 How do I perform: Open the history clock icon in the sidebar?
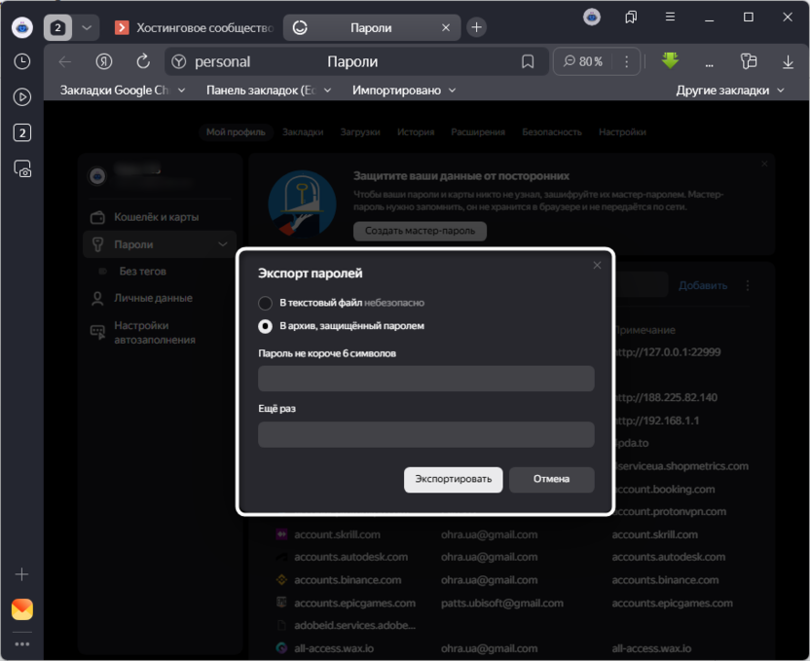pos(21,61)
